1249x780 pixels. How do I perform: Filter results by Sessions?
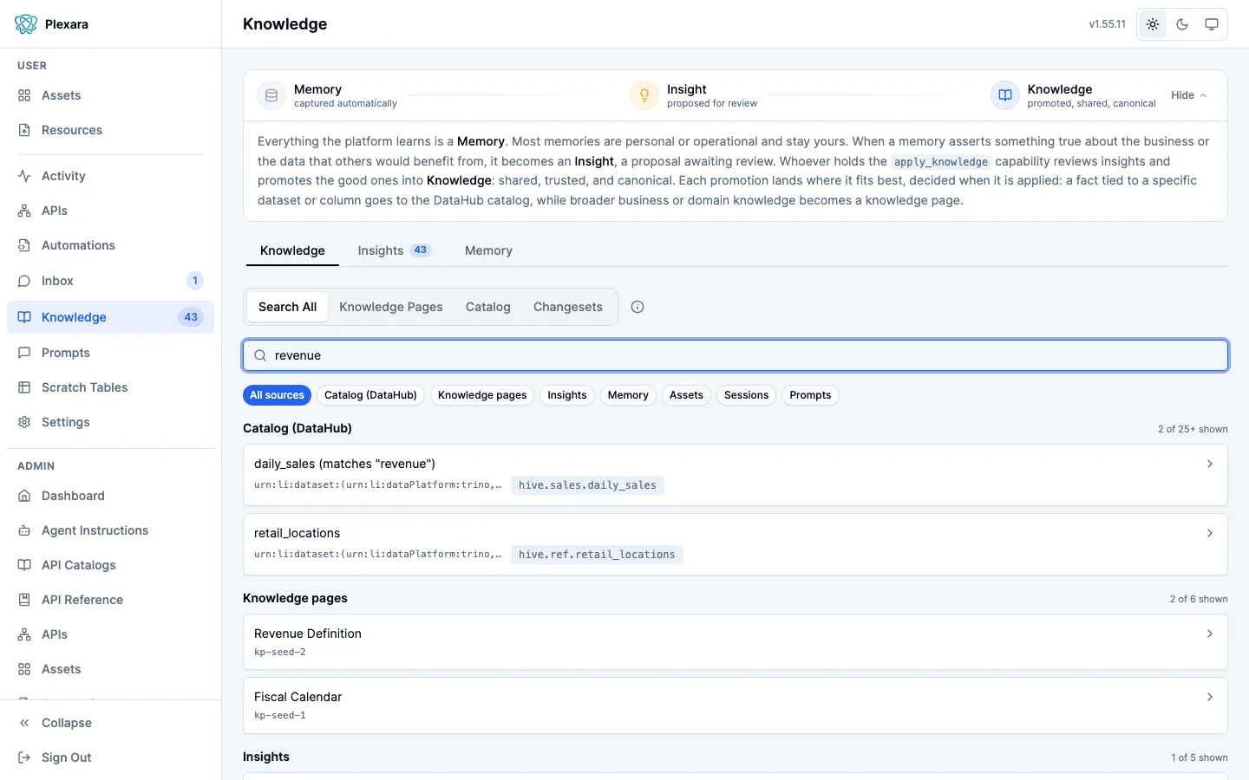(x=746, y=395)
